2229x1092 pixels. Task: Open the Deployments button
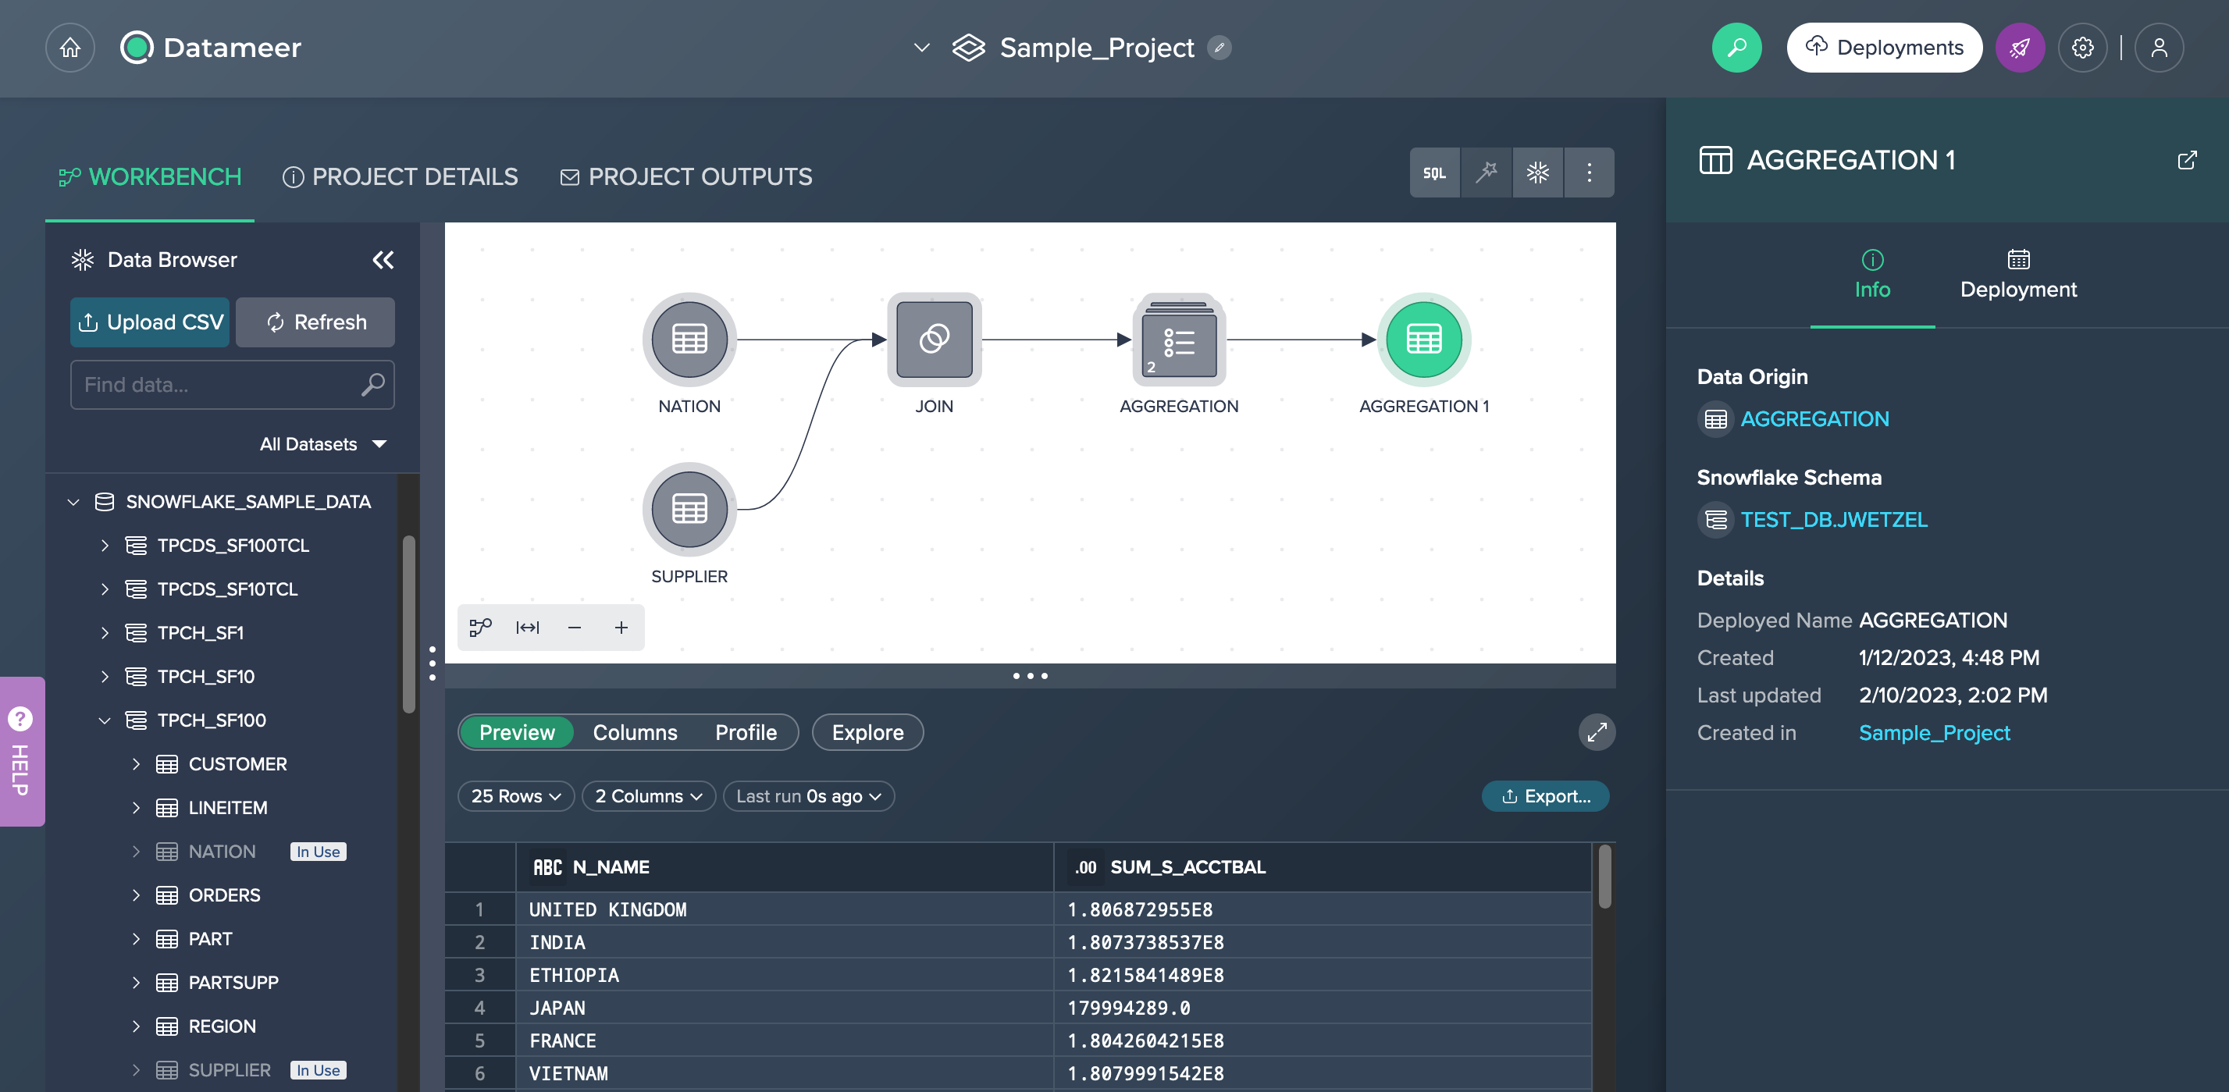pos(1884,48)
